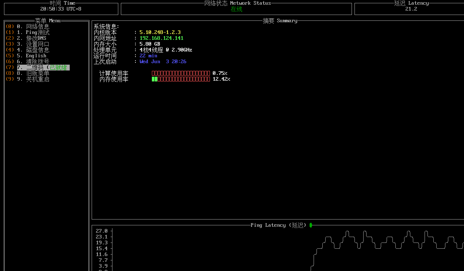
Task: Click the 延迟 Latency panel title
Action: coord(411,3)
